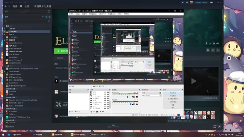Screen dimensions: 244x137
Task: Click controller support icon on game banner
Action: [x=218, y=44]
